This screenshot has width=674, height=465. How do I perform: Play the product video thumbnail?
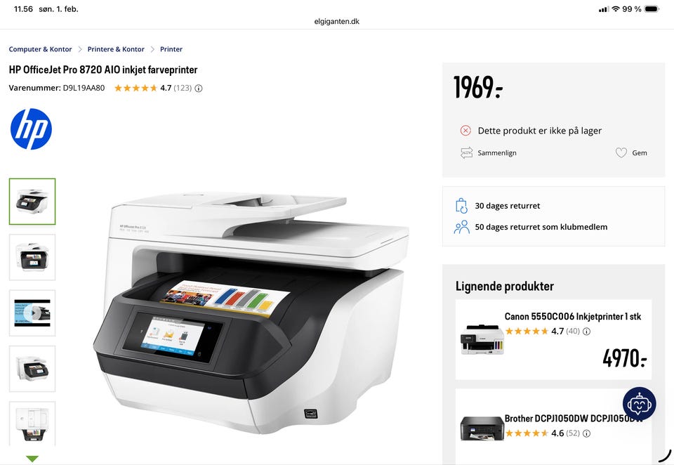tap(32, 313)
